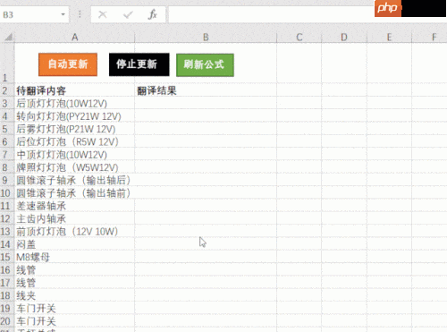Select row 3 header
This screenshot has width=447, height=332.
pos(6,104)
